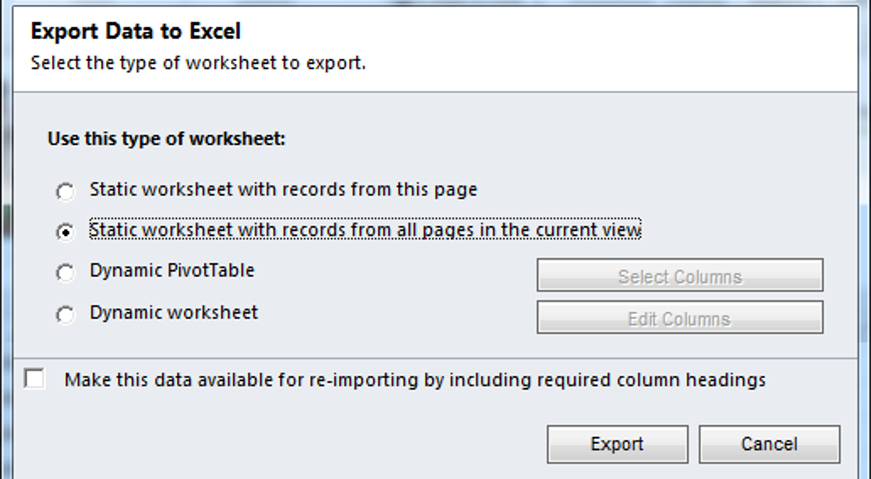This screenshot has height=479, width=871.
Task: Click the 'Make this data available for re-importing' label
Action: coord(415,380)
